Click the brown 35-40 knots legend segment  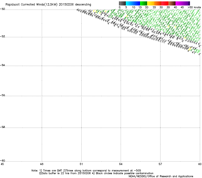pos(172,3)
